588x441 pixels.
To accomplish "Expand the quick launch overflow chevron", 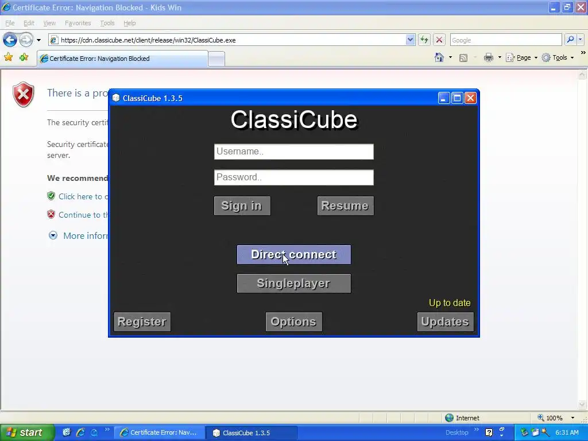I will pos(107,430).
